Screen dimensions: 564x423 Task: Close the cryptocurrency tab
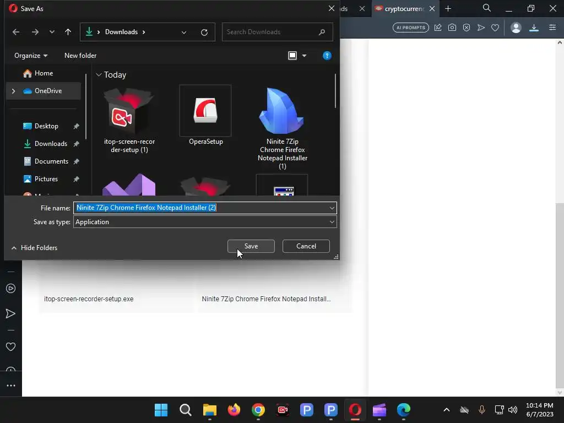click(x=432, y=9)
